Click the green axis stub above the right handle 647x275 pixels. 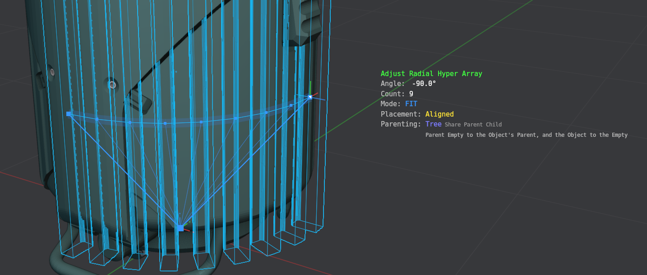tap(310, 87)
